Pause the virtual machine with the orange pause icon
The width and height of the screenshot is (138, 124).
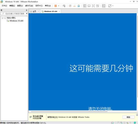point(56,6)
